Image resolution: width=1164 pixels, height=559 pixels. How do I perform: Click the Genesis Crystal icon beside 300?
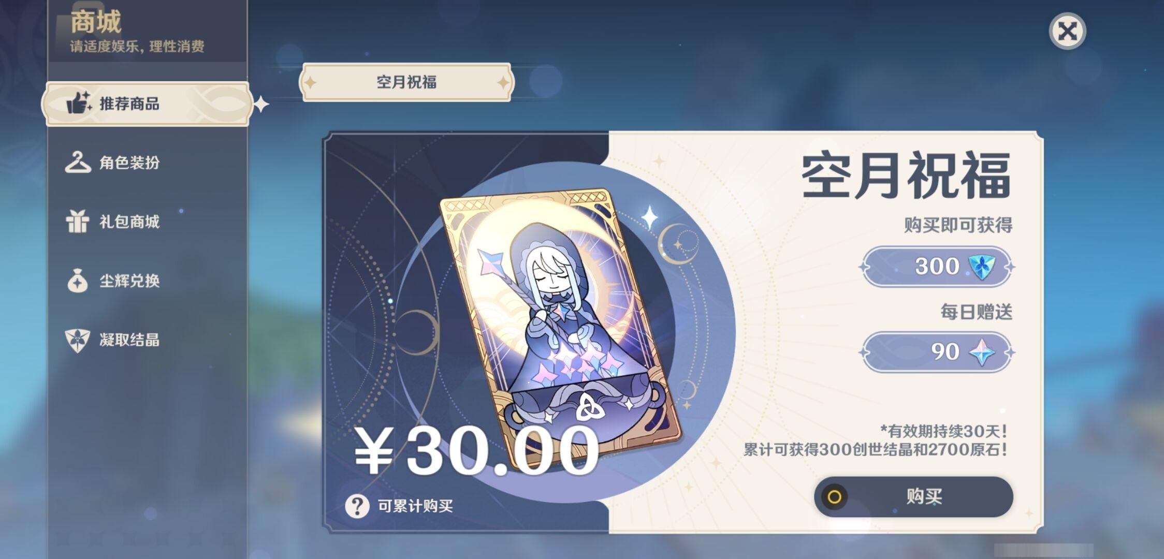pyautogui.click(x=982, y=267)
